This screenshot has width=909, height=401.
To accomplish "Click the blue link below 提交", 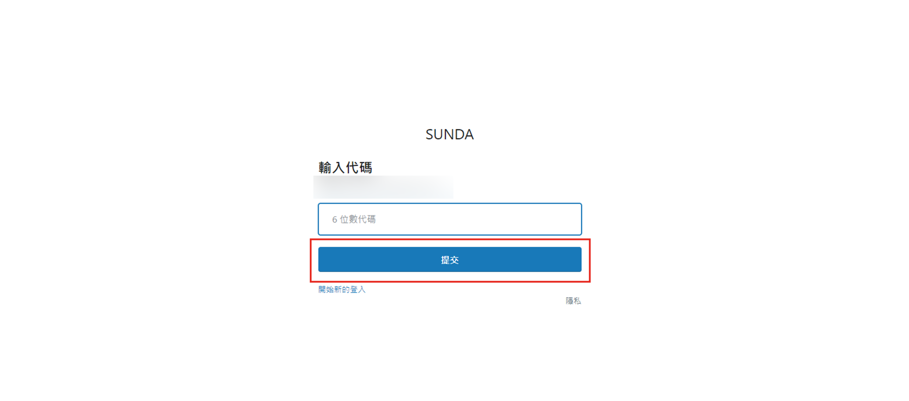I will (x=342, y=289).
